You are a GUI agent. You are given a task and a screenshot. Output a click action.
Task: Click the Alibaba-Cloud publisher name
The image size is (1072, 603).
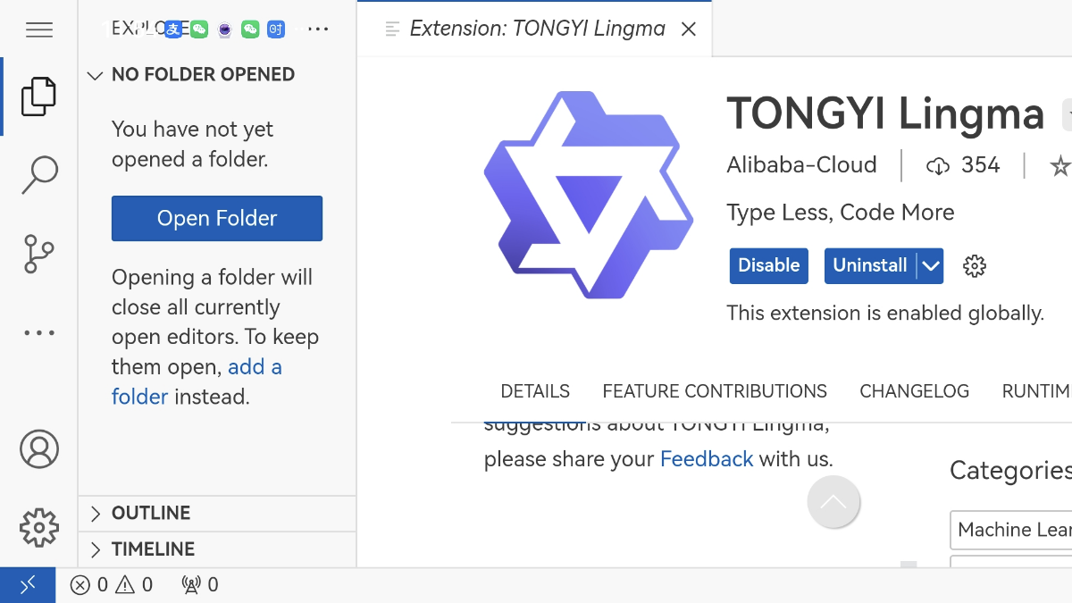[801, 165]
